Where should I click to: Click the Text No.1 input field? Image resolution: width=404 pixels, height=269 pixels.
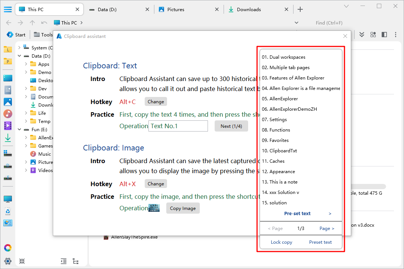[x=178, y=126]
